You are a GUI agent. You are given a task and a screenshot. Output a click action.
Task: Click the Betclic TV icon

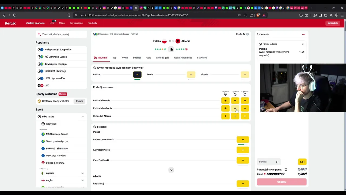click(247, 34)
